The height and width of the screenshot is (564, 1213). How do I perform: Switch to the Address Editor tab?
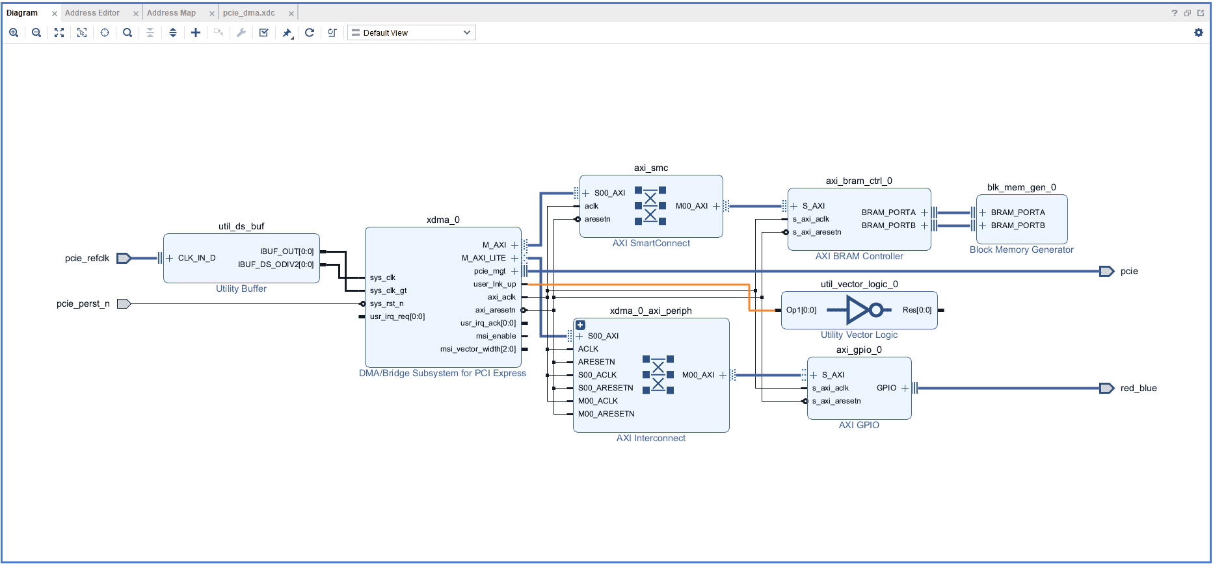[x=92, y=13]
